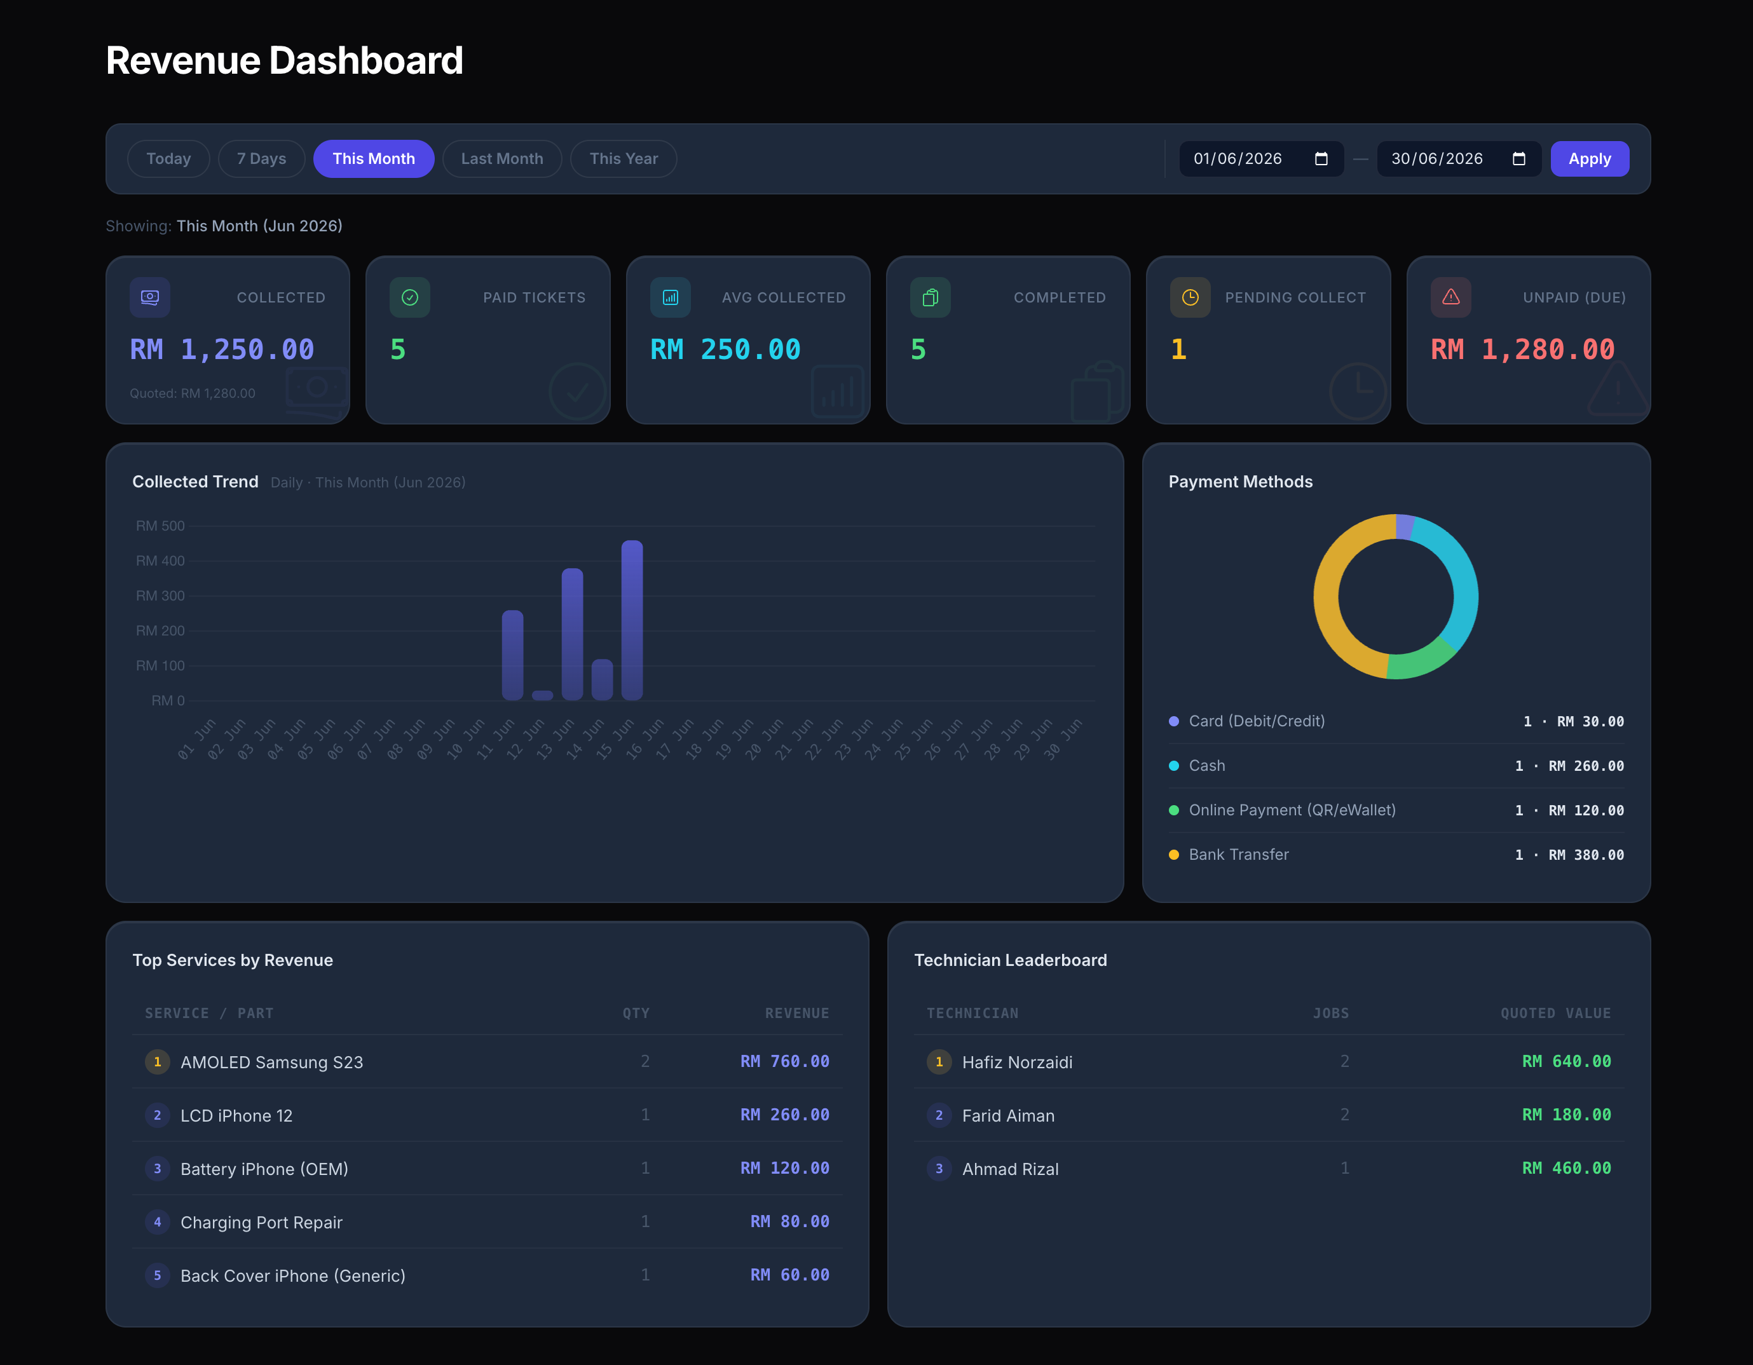Click the RM 80.00 revenue cell
1753x1365 pixels.
[x=790, y=1221]
